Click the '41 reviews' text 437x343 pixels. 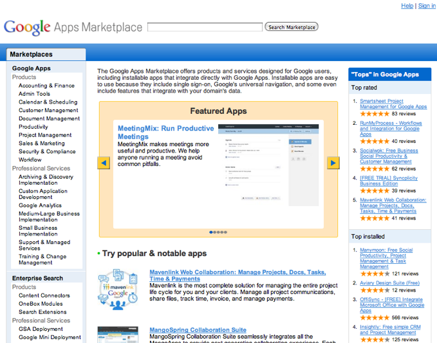point(404,218)
